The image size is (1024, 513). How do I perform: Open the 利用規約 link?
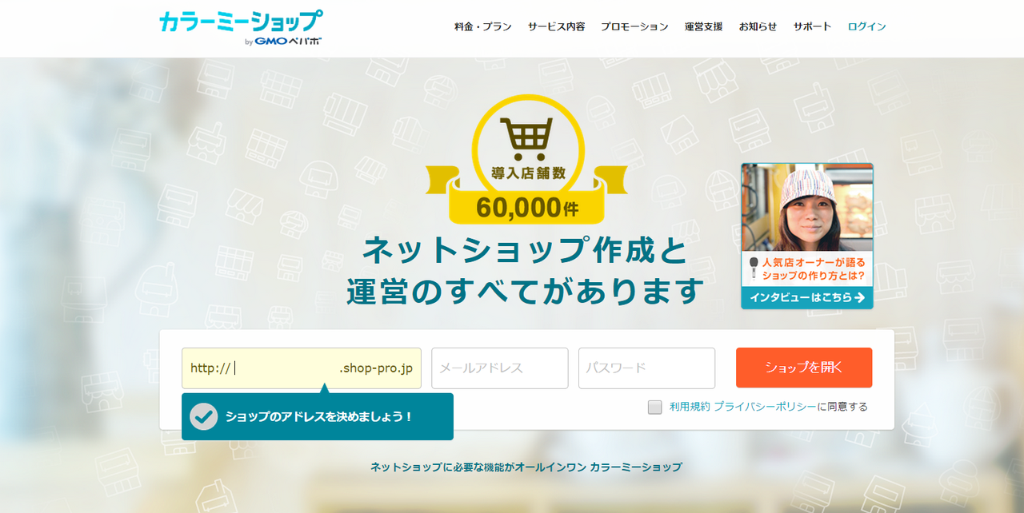[690, 407]
